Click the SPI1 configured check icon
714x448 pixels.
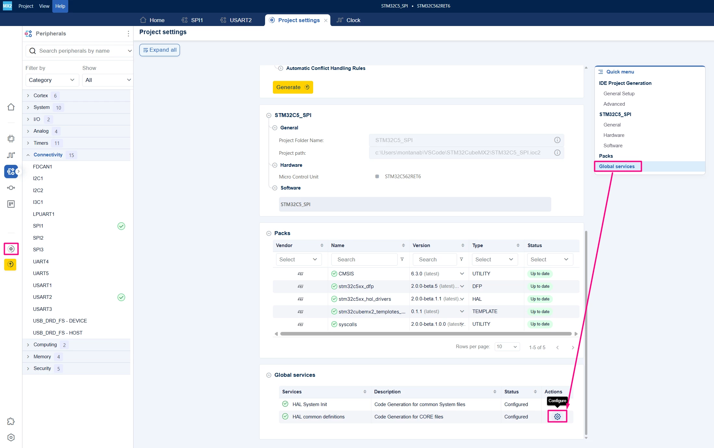point(121,226)
